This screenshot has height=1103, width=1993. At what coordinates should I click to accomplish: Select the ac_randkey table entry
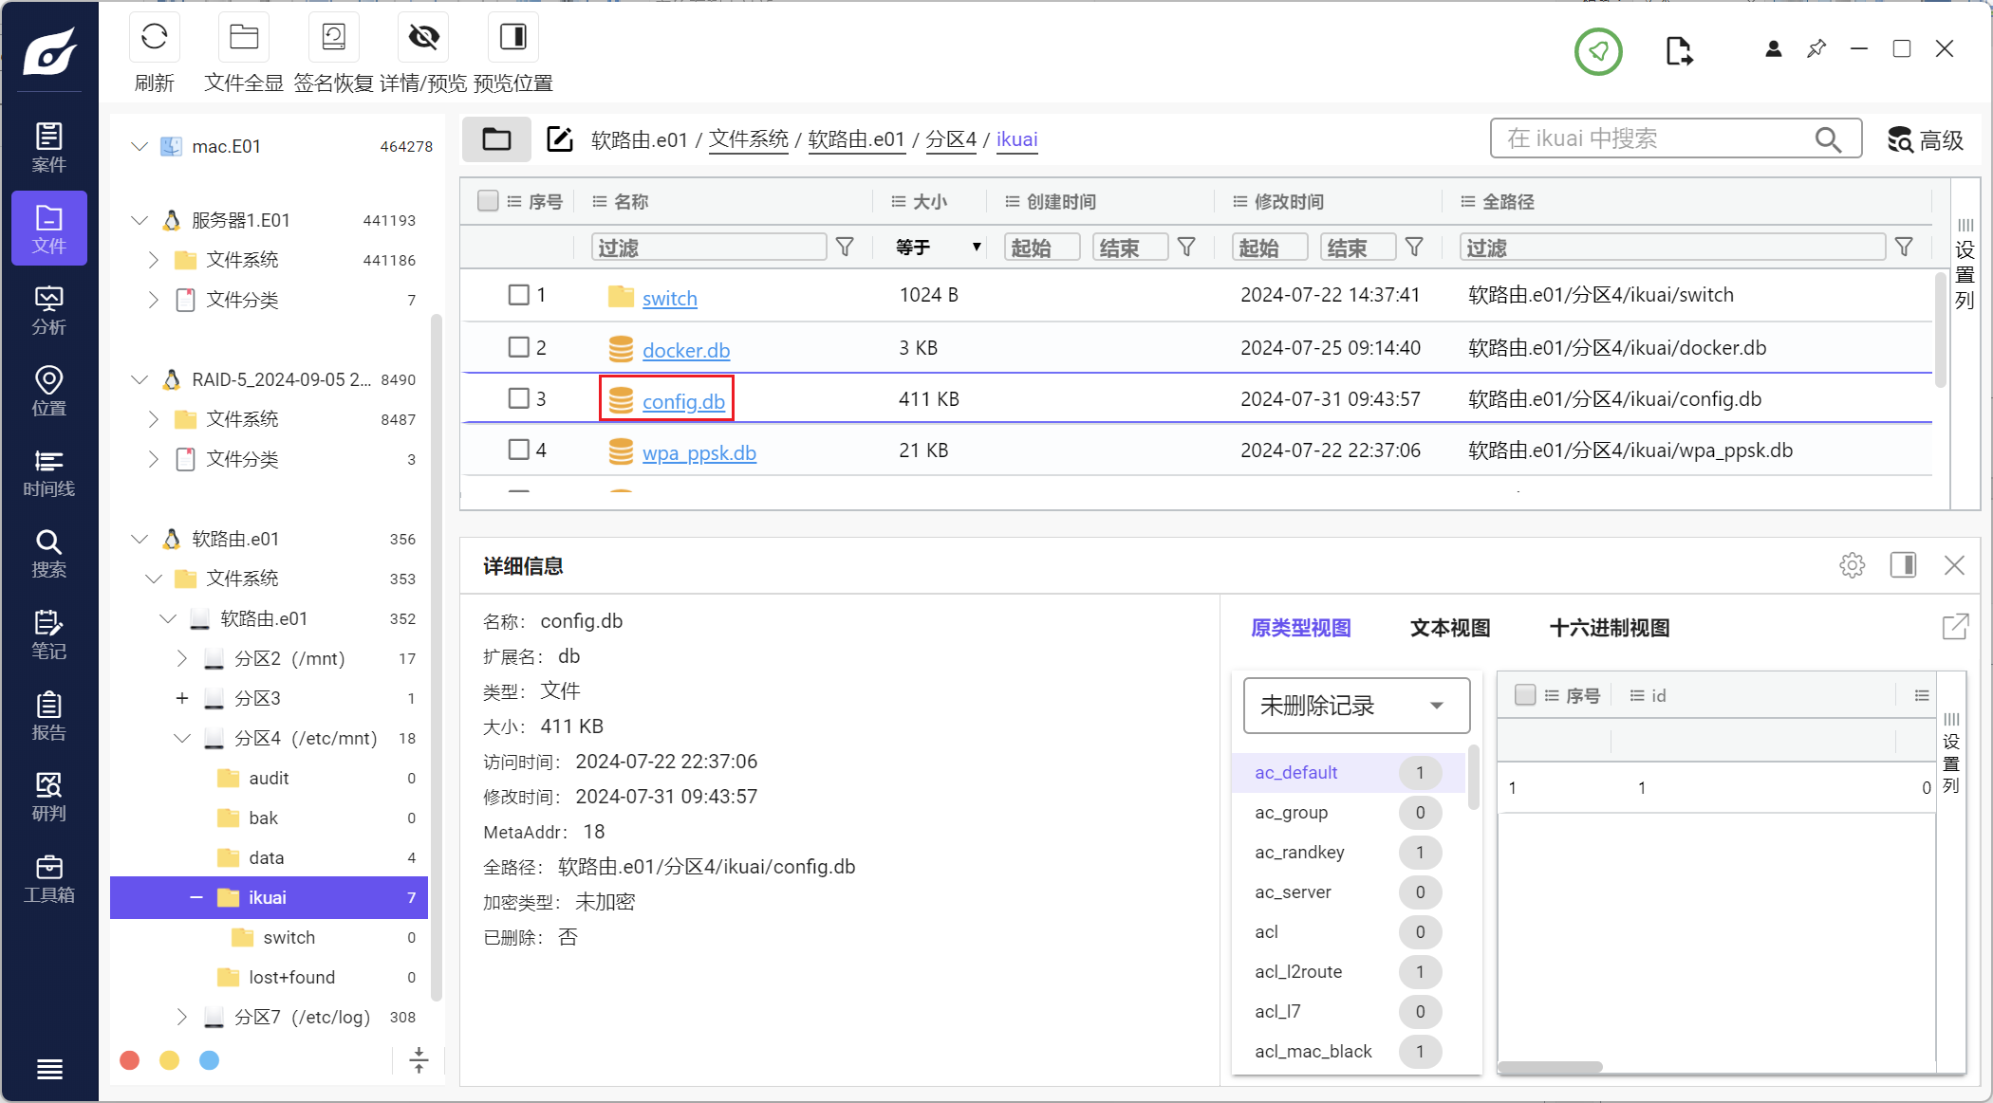coord(1349,852)
